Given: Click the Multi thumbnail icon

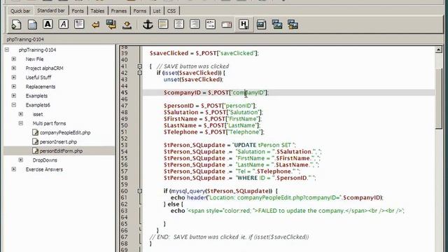Looking at the screenshot, I should click(x=293, y=24).
